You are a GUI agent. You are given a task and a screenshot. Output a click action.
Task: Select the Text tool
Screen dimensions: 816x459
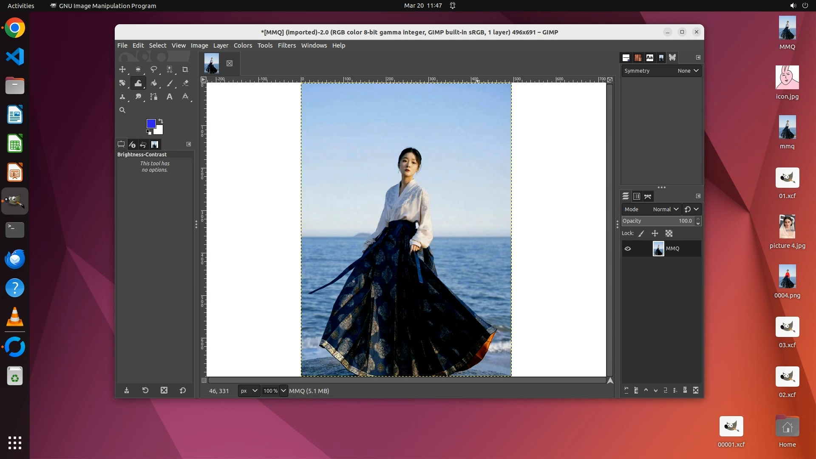[170, 96]
